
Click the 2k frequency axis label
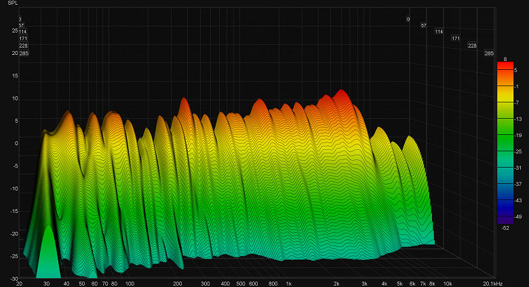point(336,283)
